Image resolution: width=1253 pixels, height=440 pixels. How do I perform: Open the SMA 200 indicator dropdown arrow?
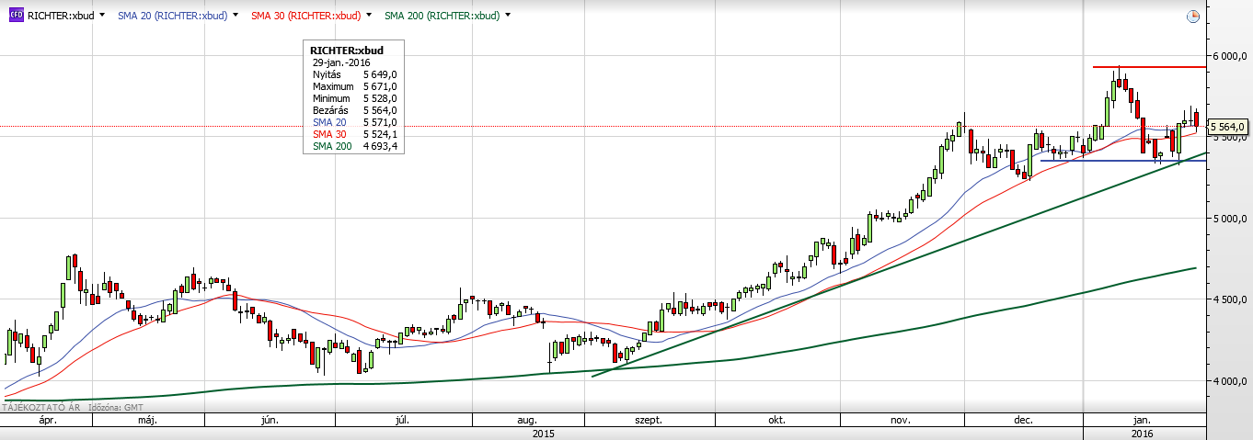click(509, 16)
